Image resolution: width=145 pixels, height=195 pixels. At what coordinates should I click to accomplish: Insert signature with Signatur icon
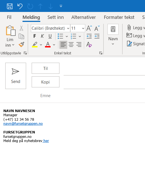pyautogui.click(x=136, y=44)
